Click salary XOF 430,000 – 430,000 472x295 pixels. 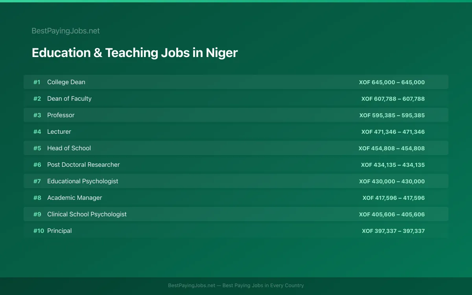(392, 181)
